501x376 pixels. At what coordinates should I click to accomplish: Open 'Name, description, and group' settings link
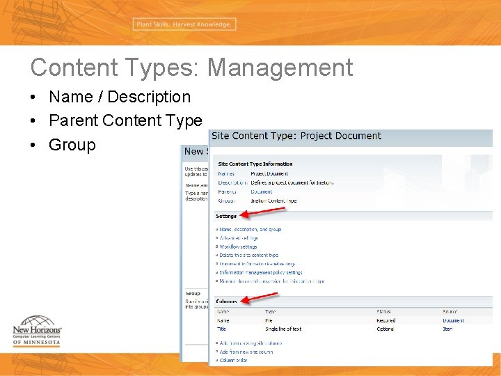tap(250, 230)
